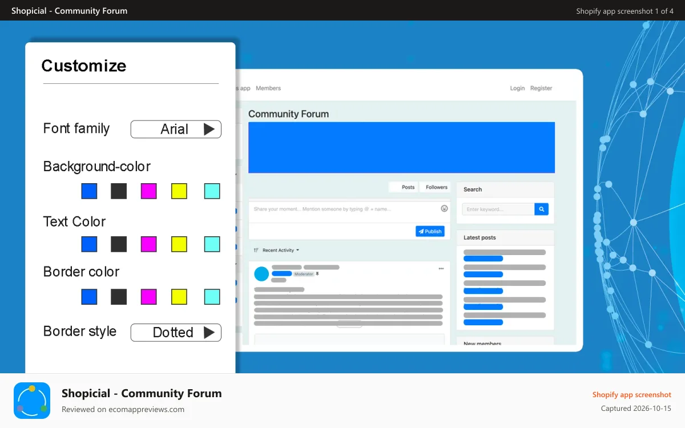Set blue Border color swatch
Viewport: 685px width, 428px height.
click(89, 297)
